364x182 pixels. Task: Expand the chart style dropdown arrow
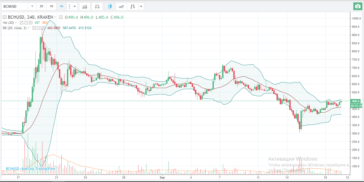click(141, 6)
